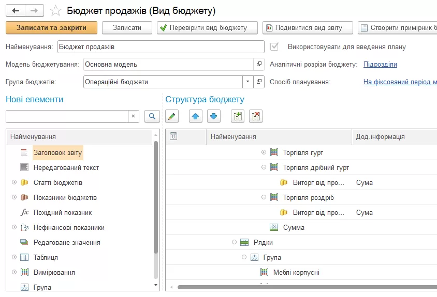This screenshot has width=437, height=297.
Task: Expand the Нефінансові показники node
Action: click(x=14, y=227)
